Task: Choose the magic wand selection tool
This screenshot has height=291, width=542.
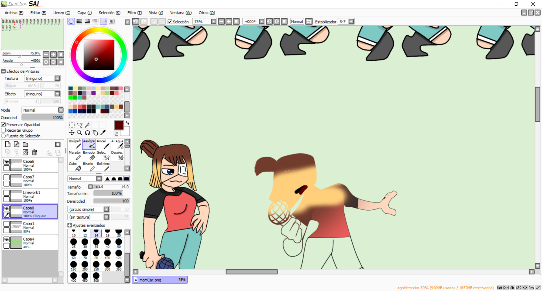Action: tap(88, 125)
